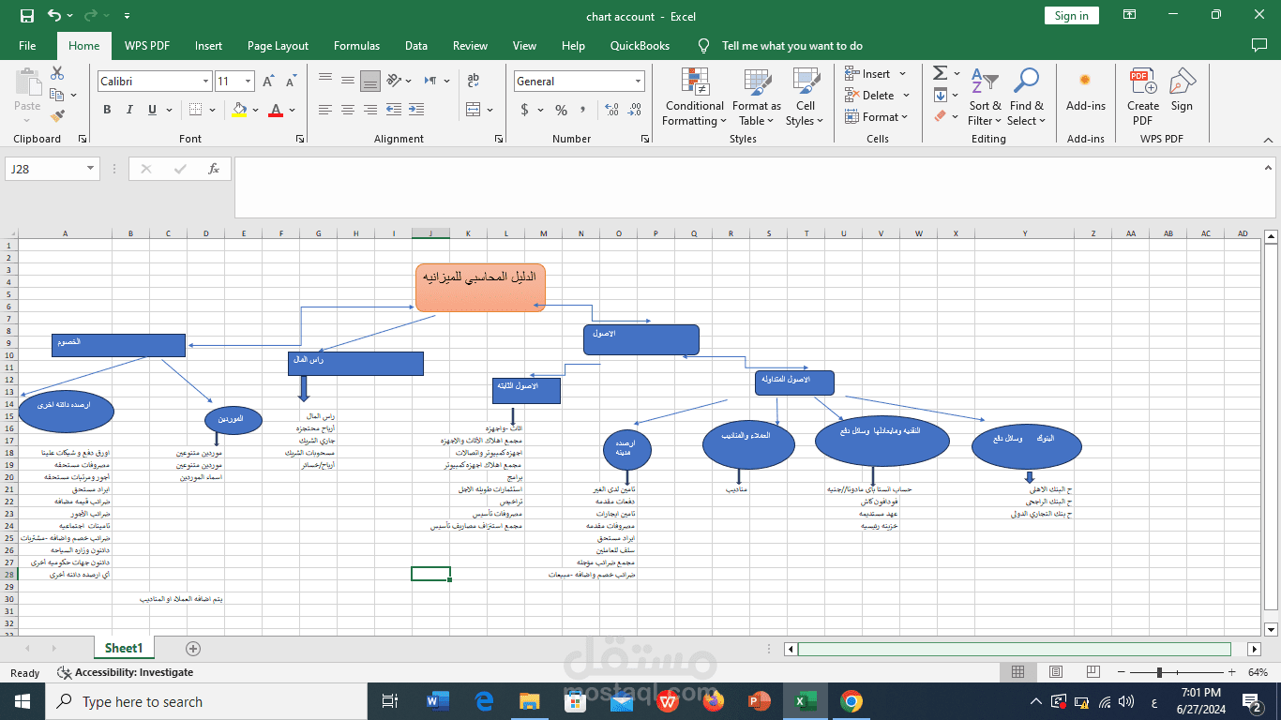Apply Comma Style format
Screen dimensions: 1281x720
[x=583, y=110]
